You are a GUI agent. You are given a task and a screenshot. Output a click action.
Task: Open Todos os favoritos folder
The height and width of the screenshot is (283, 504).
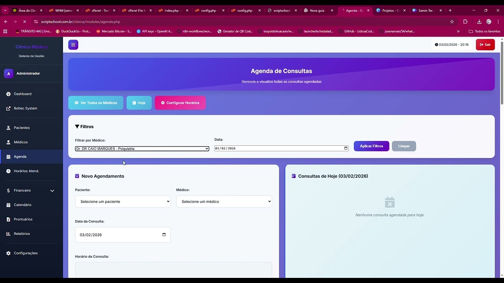point(484,31)
